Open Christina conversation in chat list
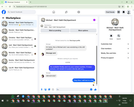The height and width of the screenshot is (107, 134). click(19, 39)
